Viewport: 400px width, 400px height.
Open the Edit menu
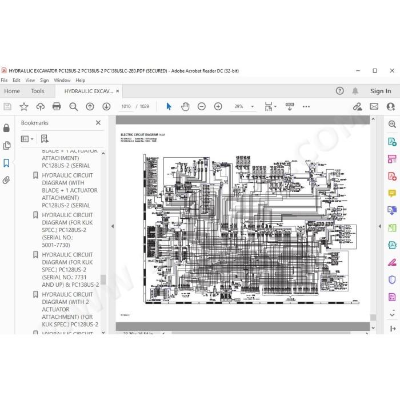(17, 80)
